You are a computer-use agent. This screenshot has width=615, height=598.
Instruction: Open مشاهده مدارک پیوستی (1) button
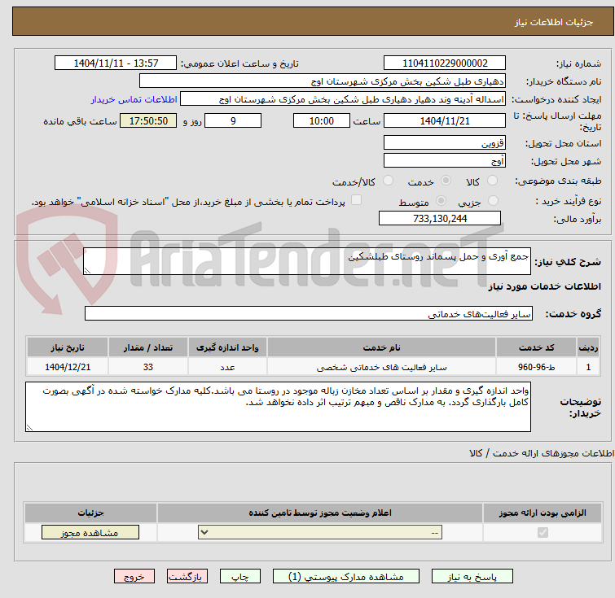[x=346, y=577]
